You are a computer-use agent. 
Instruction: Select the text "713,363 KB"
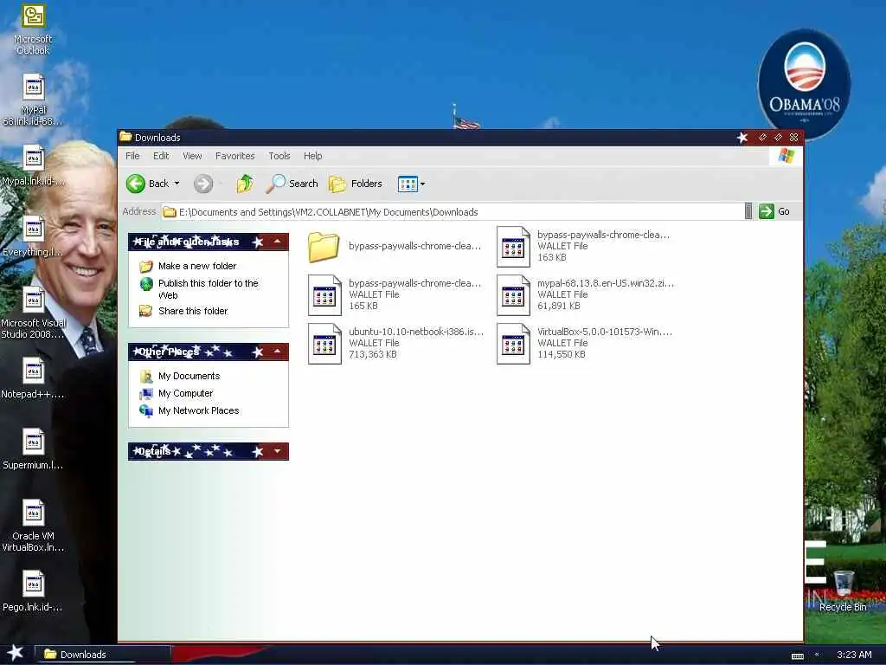tap(372, 354)
